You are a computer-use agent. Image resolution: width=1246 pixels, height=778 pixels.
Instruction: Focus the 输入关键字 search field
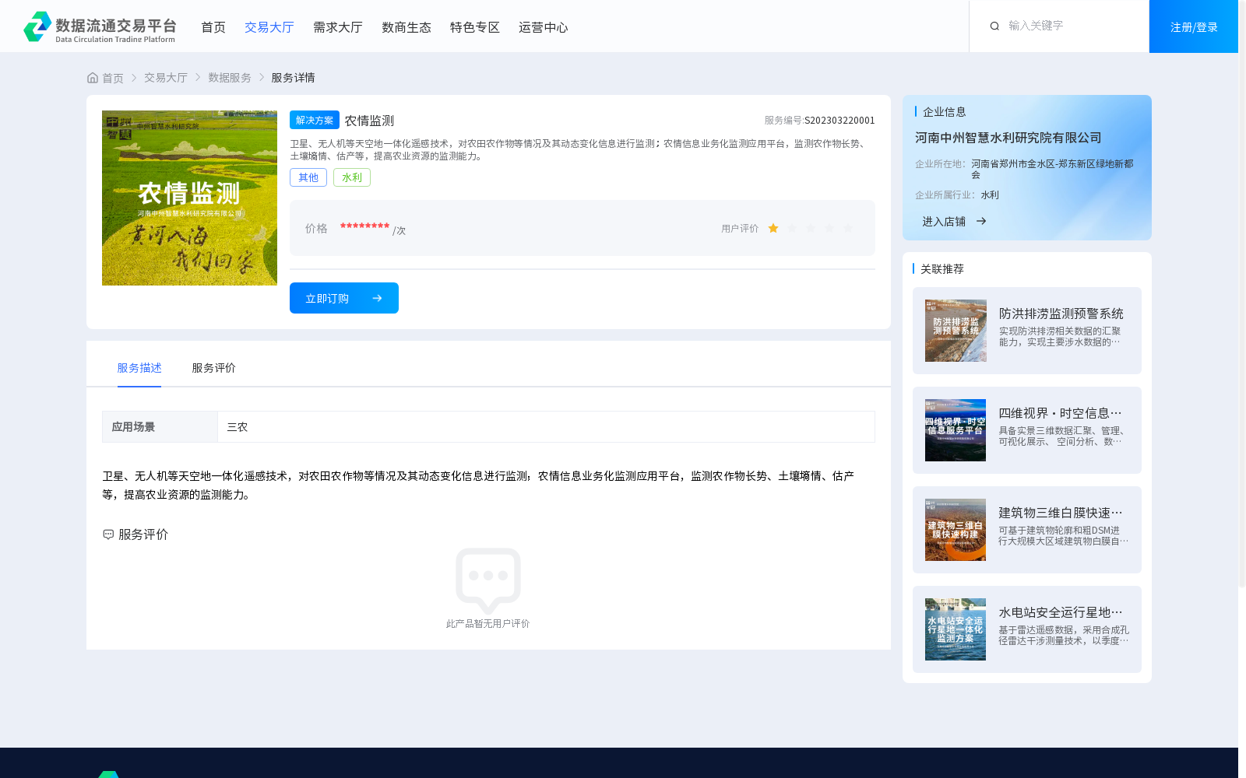pos(1071,26)
